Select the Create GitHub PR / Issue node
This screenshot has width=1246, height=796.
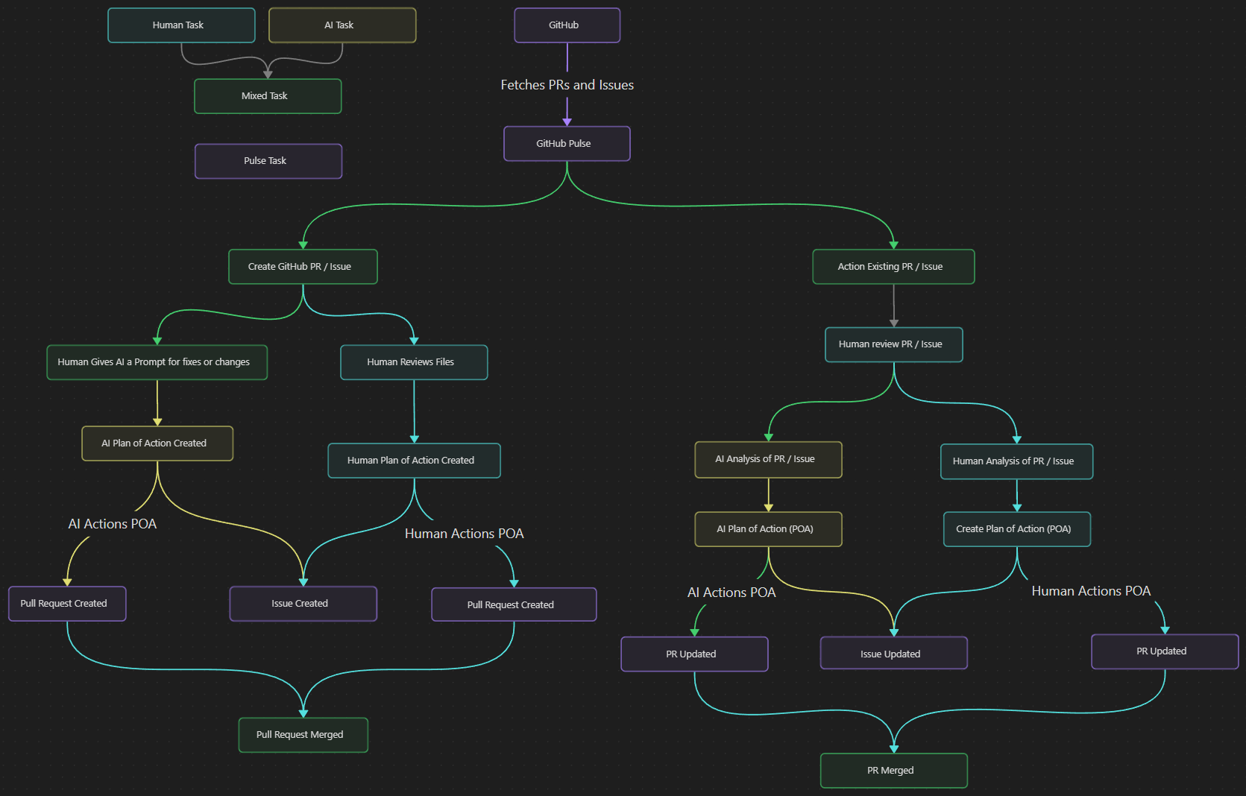click(303, 267)
